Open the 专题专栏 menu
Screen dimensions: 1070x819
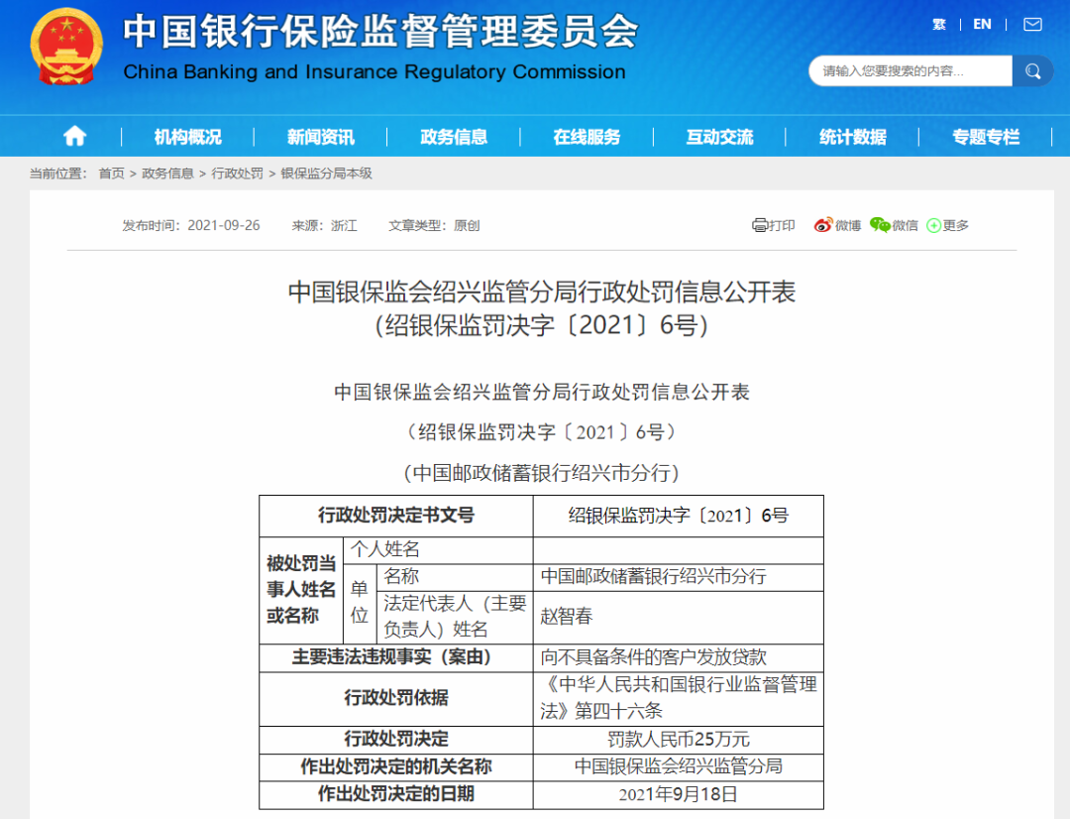click(x=986, y=137)
